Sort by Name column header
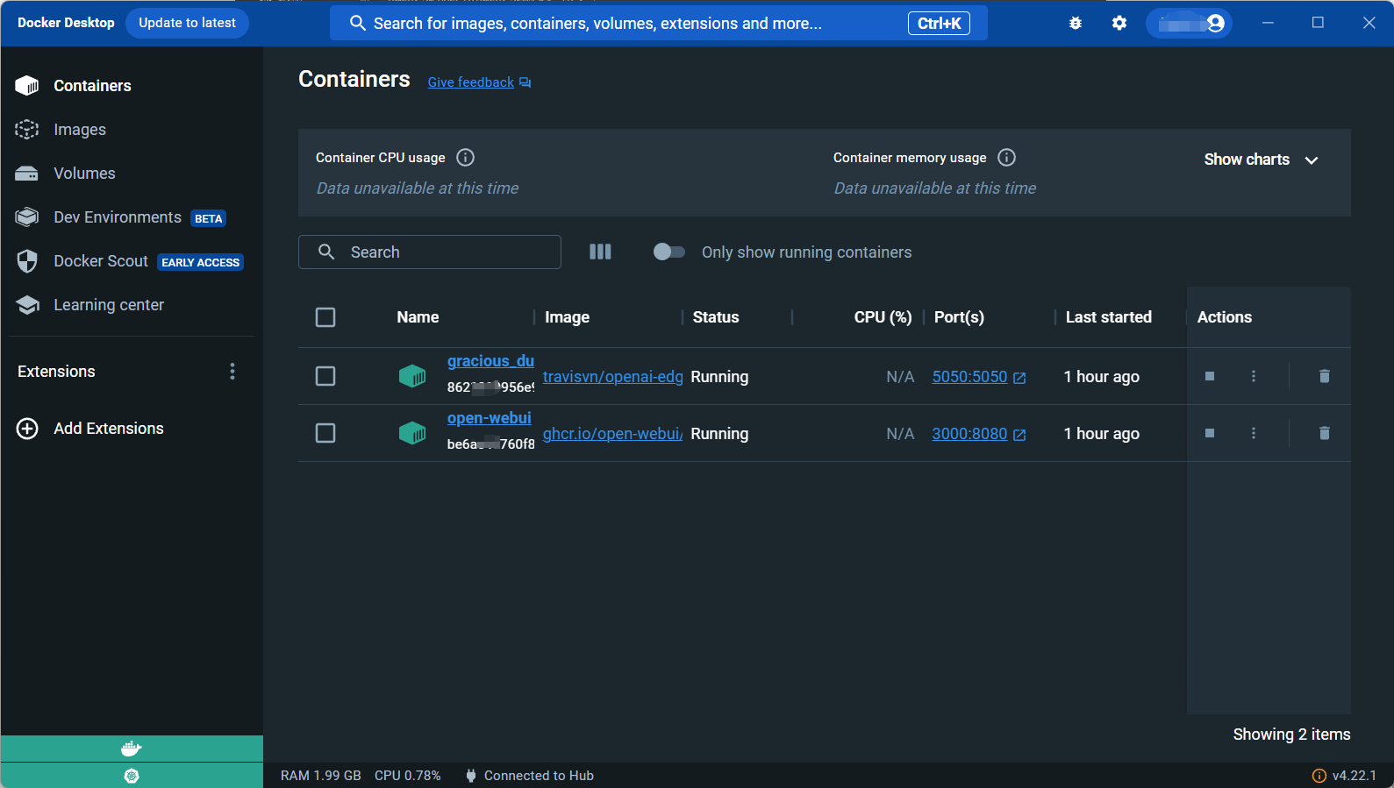 [x=418, y=317]
